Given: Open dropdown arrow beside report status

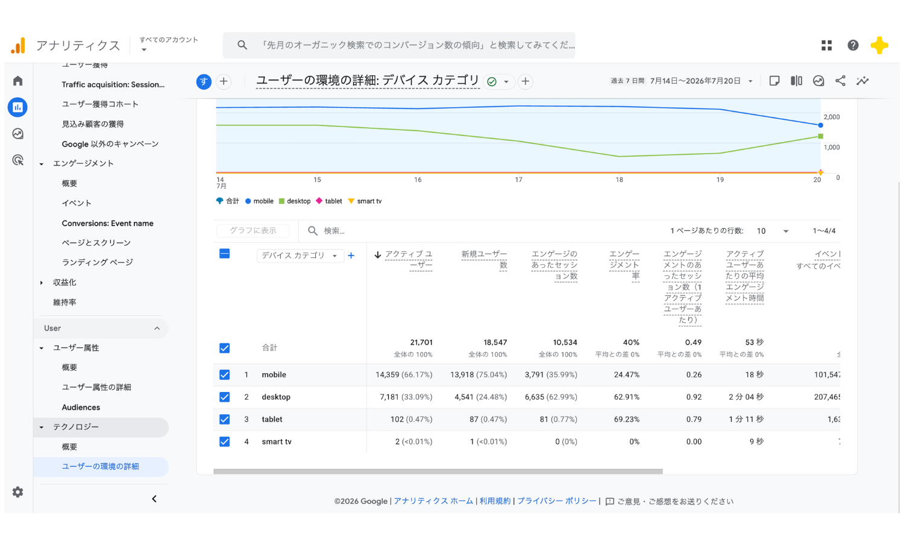Looking at the screenshot, I should (x=506, y=81).
